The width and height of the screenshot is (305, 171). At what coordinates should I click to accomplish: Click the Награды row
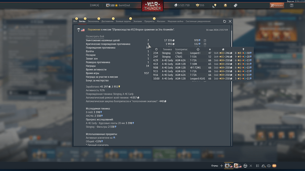[117, 66]
